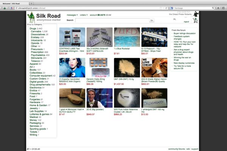227x151 pixels.
Task: Click the browser Home button
Action: pos(218,8)
